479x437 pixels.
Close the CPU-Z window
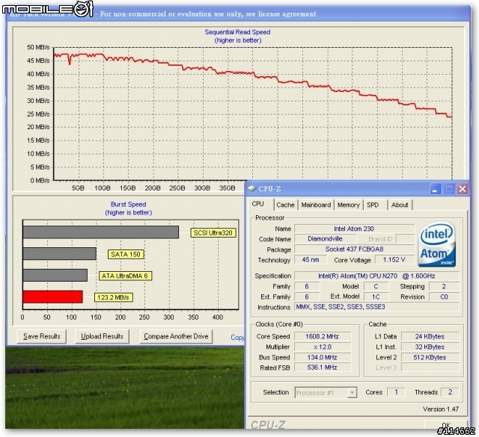click(463, 189)
